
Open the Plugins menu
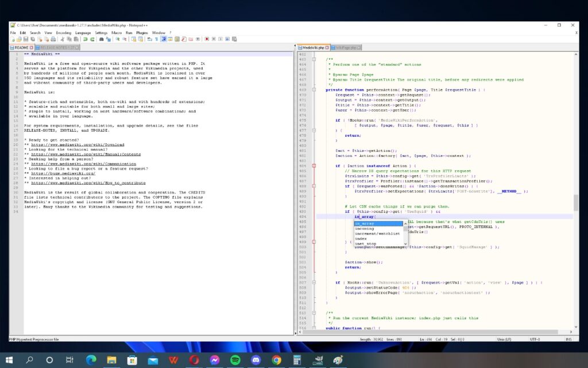142,33
